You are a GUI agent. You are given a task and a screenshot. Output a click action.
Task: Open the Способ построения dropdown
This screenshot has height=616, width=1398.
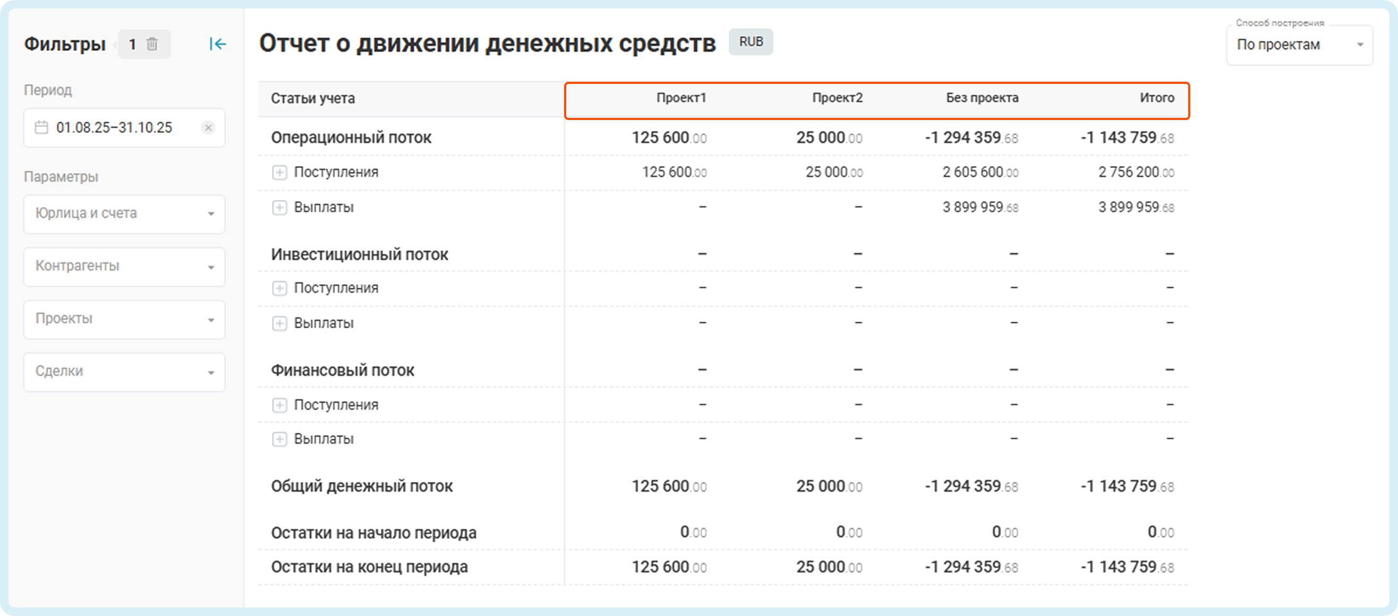tap(1299, 45)
